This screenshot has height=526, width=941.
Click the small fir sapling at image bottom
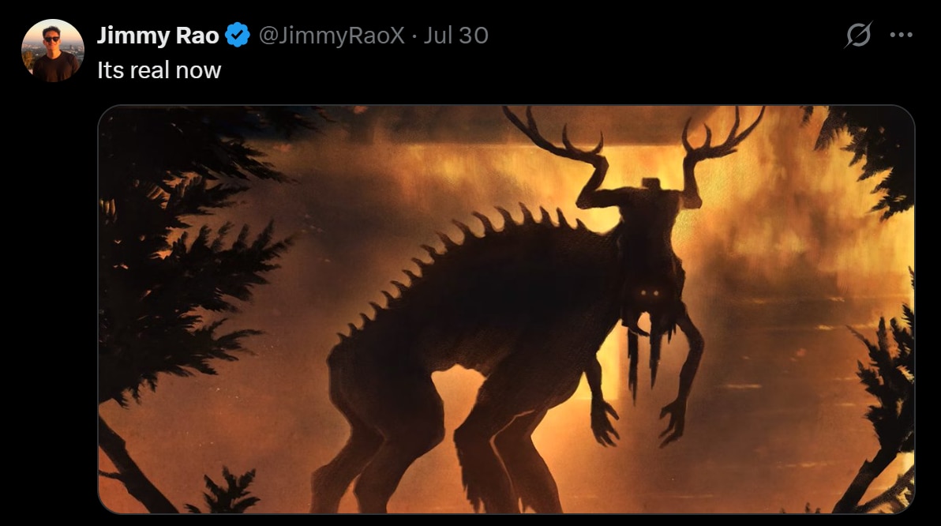pyautogui.click(x=225, y=492)
